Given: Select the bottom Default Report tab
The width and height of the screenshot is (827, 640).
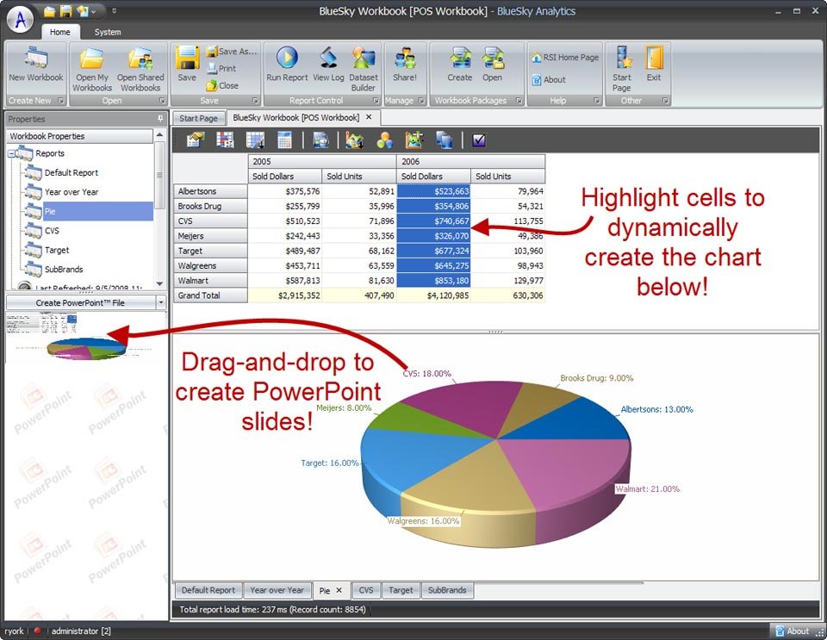Looking at the screenshot, I should coord(208,590).
